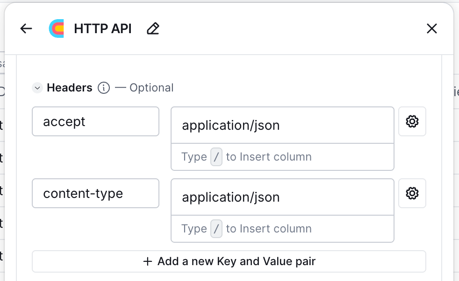Click the HTTP API title text
The image size is (459, 281).
pyautogui.click(x=103, y=29)
